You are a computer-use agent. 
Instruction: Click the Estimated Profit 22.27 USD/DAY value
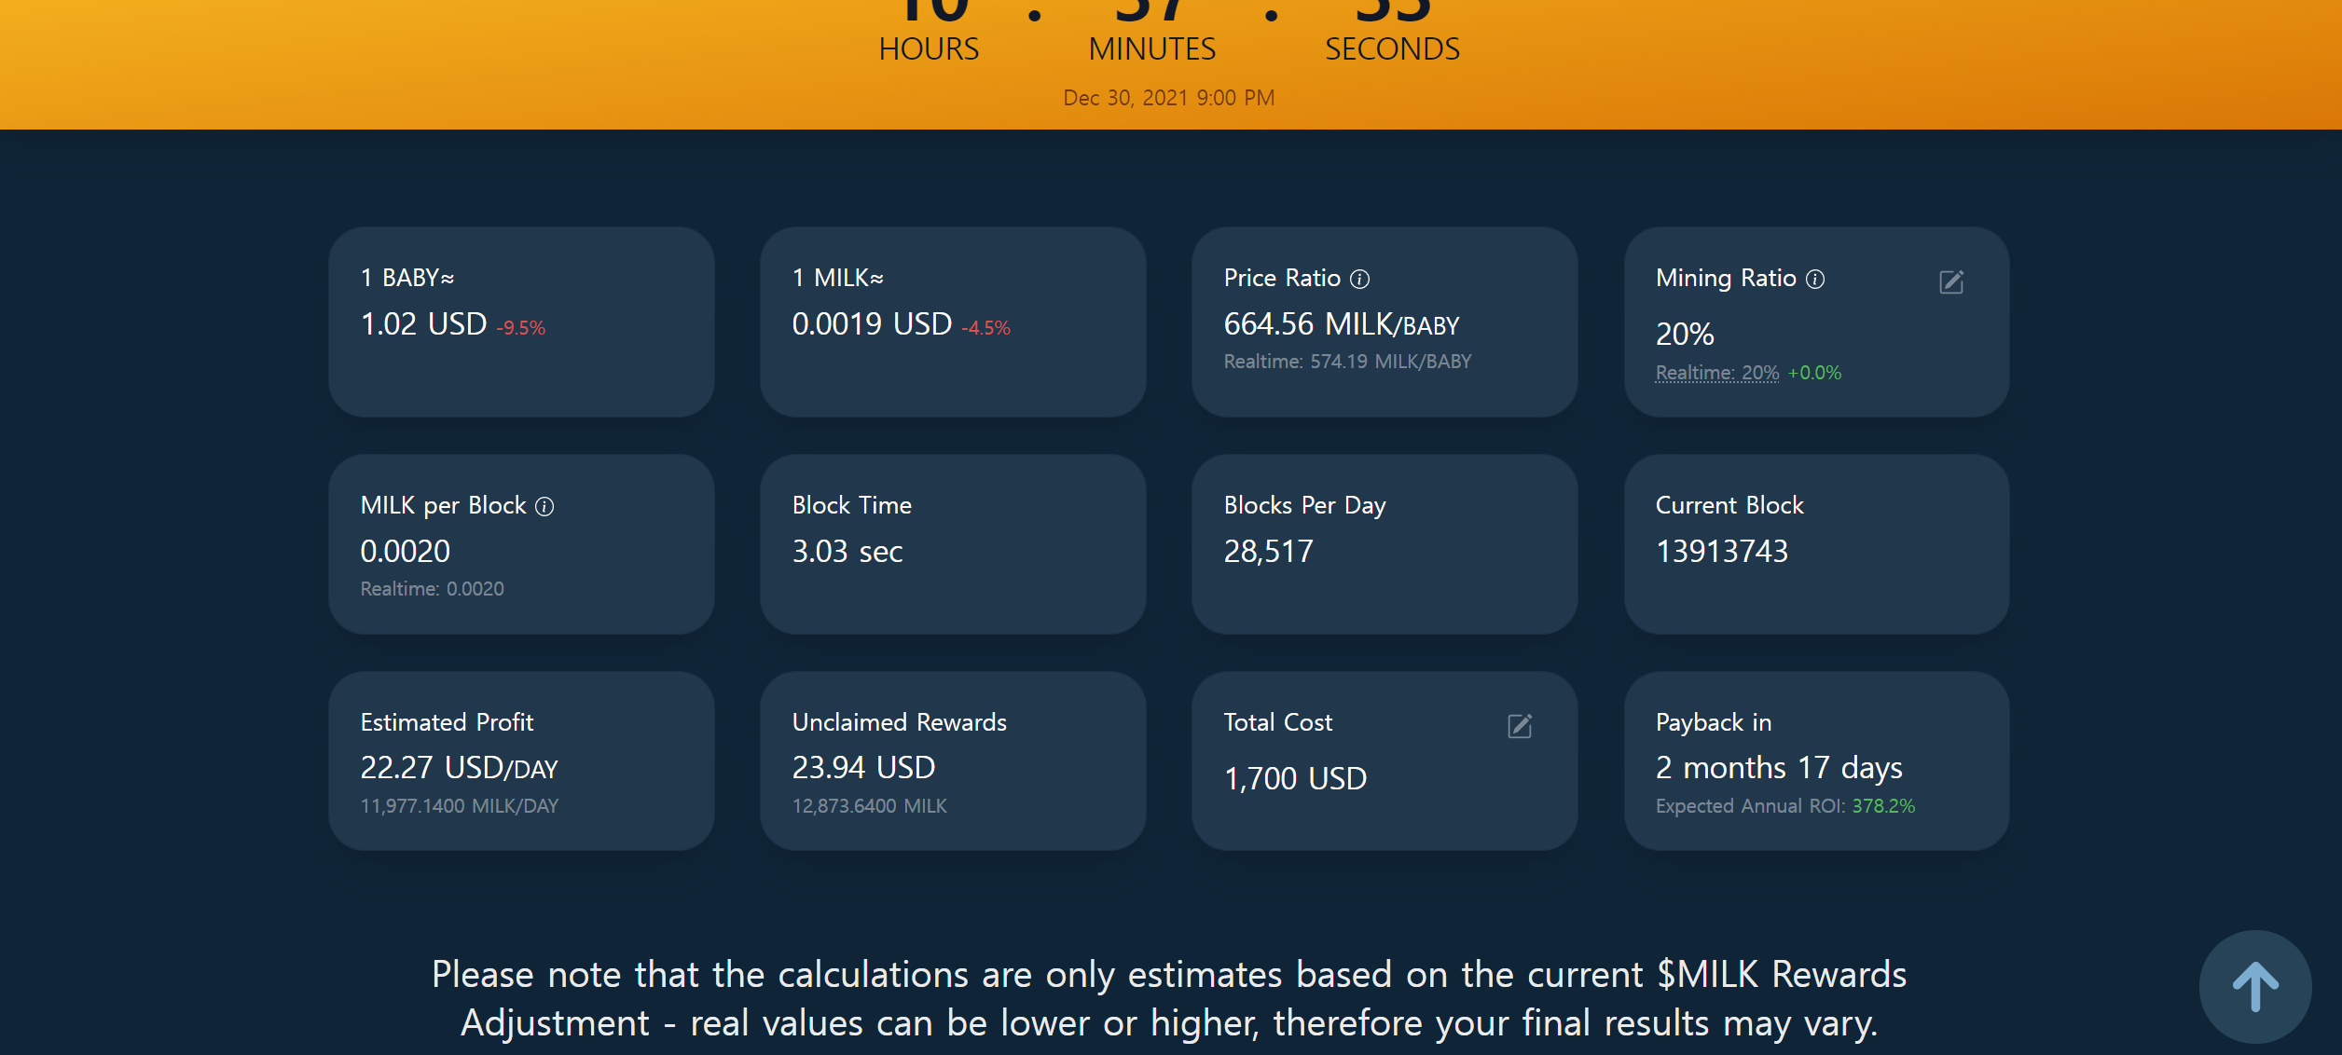[x=459, y=768]
